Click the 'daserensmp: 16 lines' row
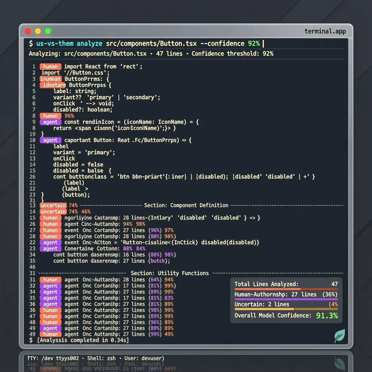This screenshot has width=372, height=372. 115,255
